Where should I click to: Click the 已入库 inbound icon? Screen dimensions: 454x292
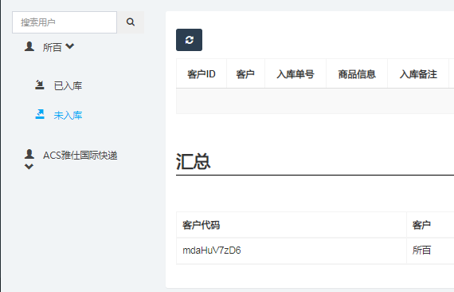pos(40,85)
